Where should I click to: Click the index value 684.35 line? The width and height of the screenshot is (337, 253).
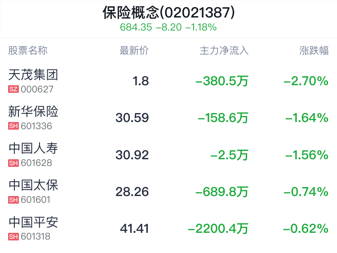pos(168,27)
